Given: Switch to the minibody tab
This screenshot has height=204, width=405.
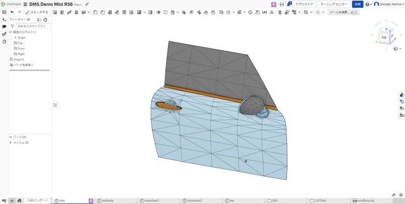Looking at the screenshot, I should (x=115, y=201).
